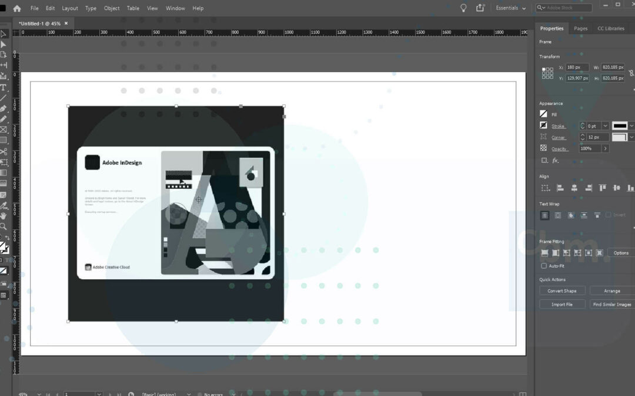Switch to the CC Libraries tab
635x396 pixels.
pyautogui.click(x=611, y=28)
